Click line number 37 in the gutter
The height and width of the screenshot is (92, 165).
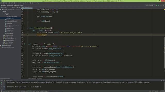[22, 35]
